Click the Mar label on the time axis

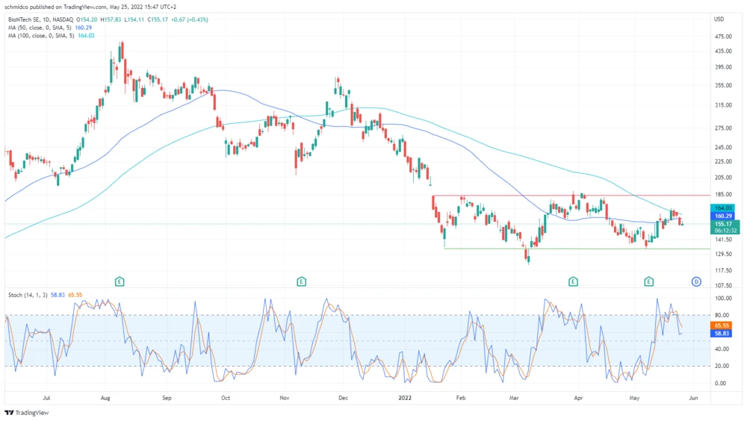[x=514, y=398]
